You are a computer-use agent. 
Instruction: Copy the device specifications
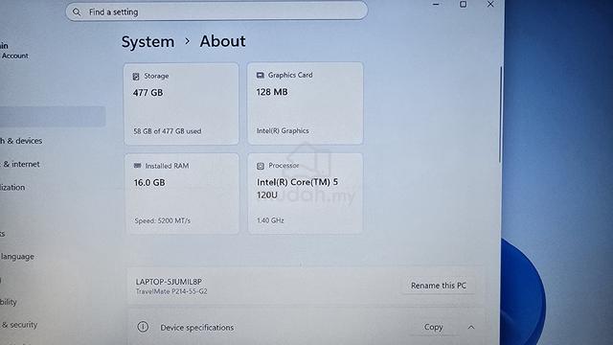point(433,327)
